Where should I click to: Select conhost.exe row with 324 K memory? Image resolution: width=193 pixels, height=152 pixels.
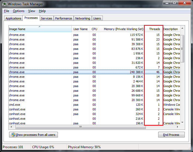pos(94,114)
